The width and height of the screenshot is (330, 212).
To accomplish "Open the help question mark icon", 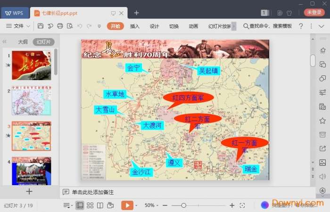I will click(x=301, y=26).
